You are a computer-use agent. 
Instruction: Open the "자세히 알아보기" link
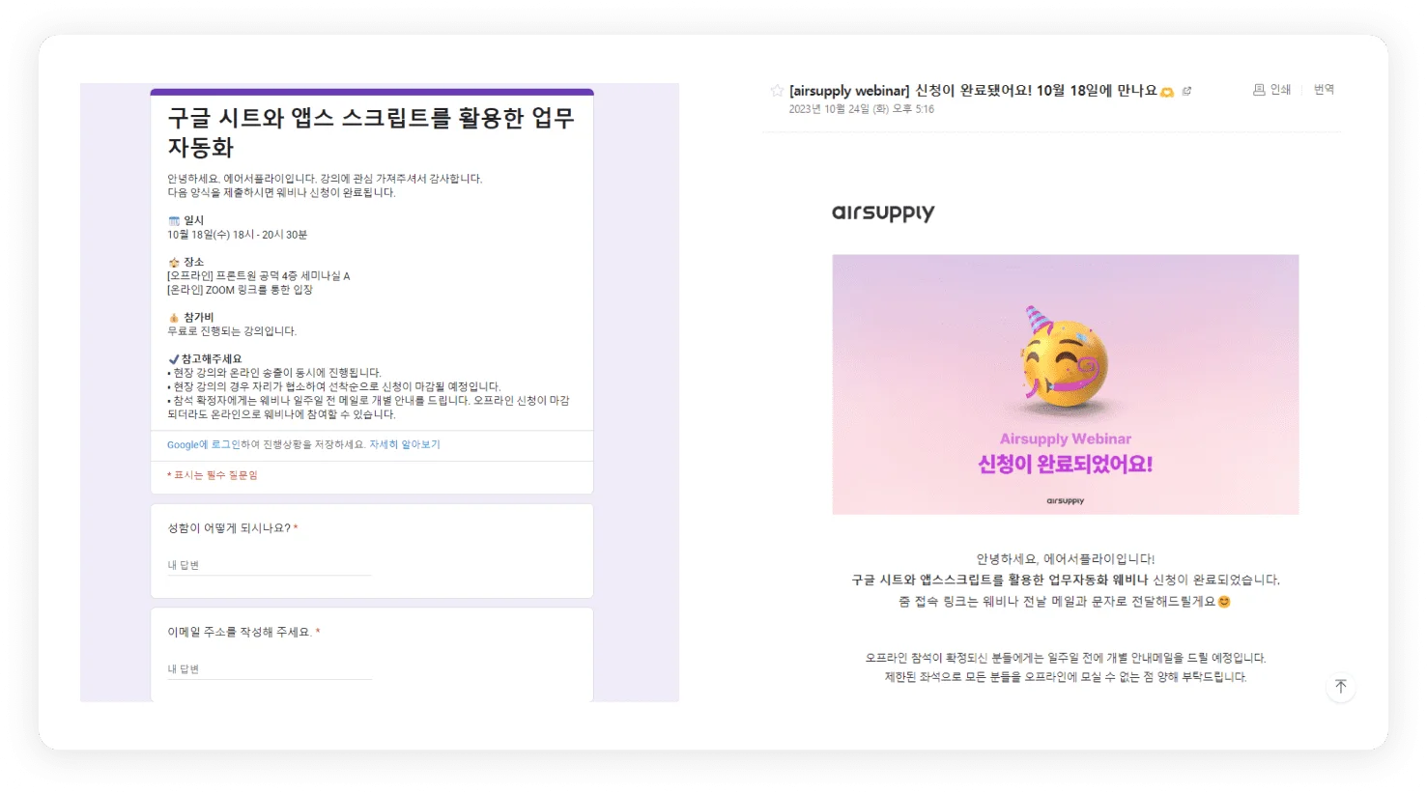pyautogui.click(x=405, y=444)
